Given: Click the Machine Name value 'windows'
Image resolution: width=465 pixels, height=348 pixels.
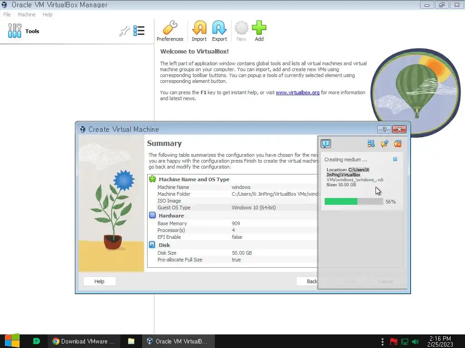Looking at the screenshot, I should [241, 187].
